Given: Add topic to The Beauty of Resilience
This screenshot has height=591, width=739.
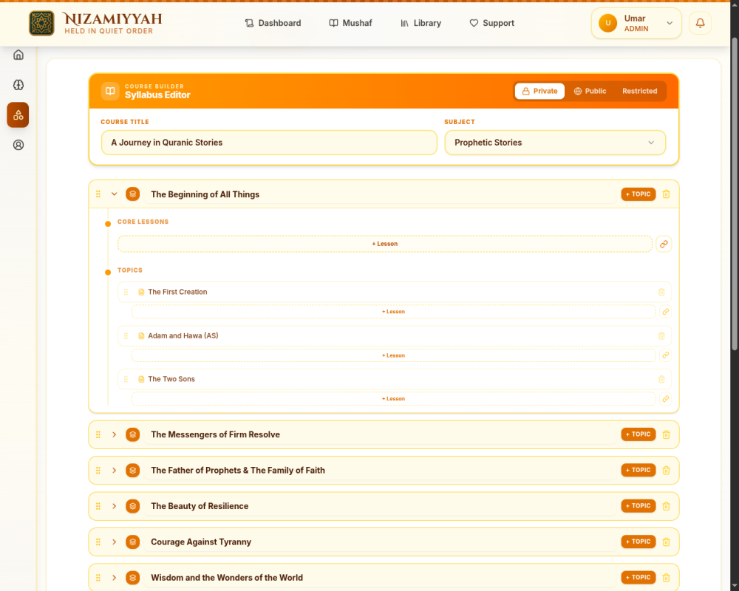Looking at the screenshot, I should [x=638, y=506].
